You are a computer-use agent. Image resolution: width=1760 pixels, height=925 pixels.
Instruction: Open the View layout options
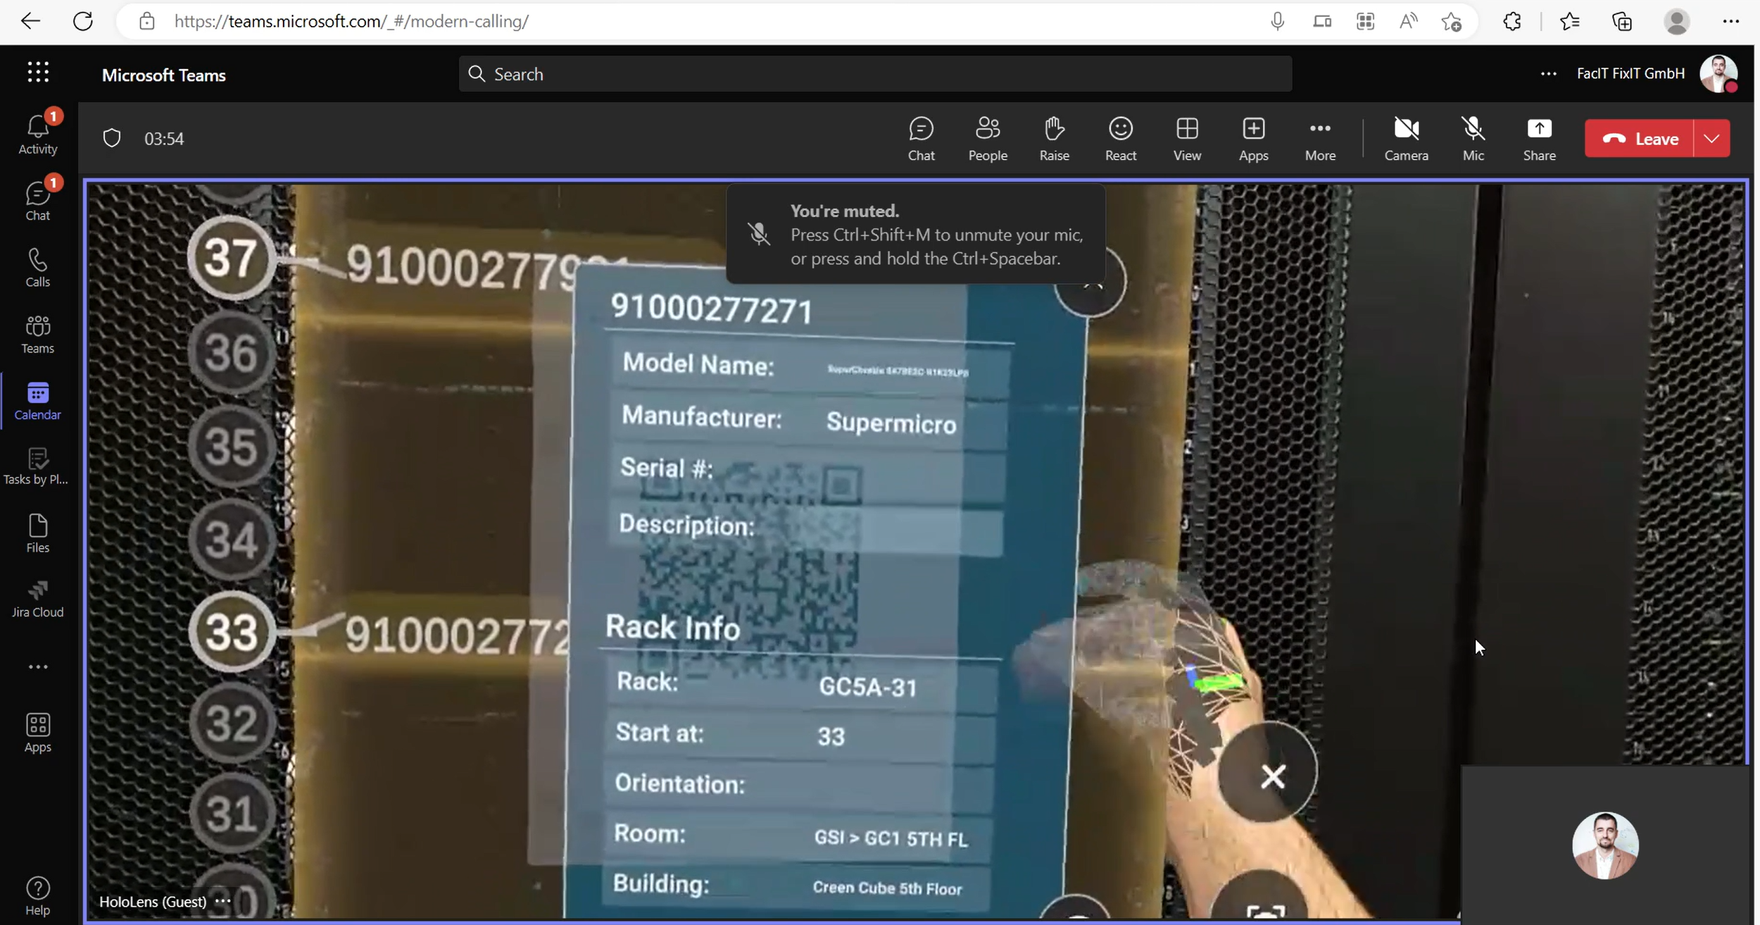(1187, 139)
